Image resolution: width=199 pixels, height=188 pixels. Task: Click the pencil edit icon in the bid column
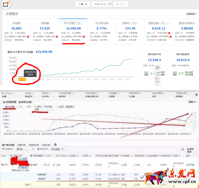54,164
